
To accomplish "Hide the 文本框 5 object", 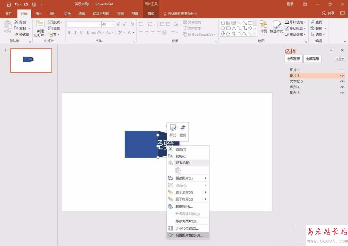I will 342,81.
